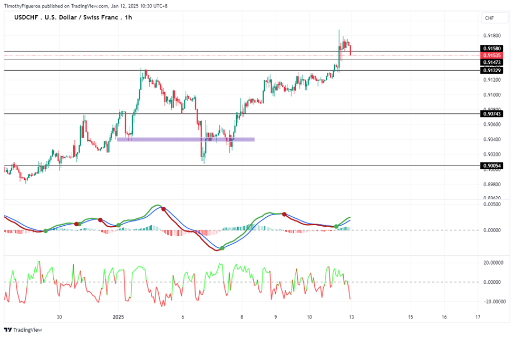Click the CHF currency button
The image size is (514, 337).
494,18
